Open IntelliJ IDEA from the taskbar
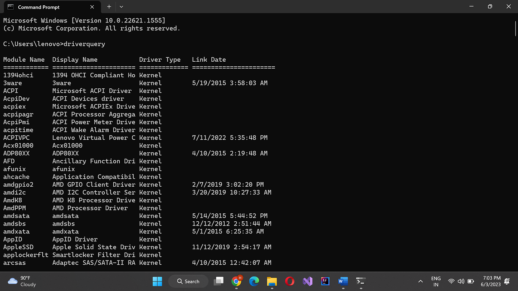This screenshot has width=518, height=291. pyautogui.click(x=325, y=281)
